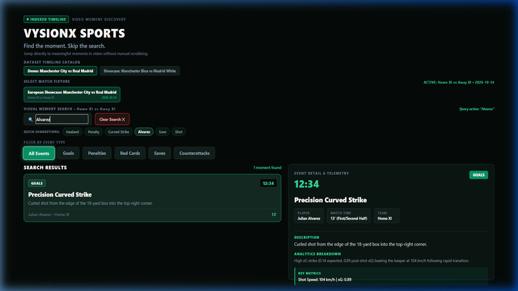Image resolution: width=518 pixels, height=291 pixels.
Task: Filter by Counterattacks event type
Action: click(194, 154)
